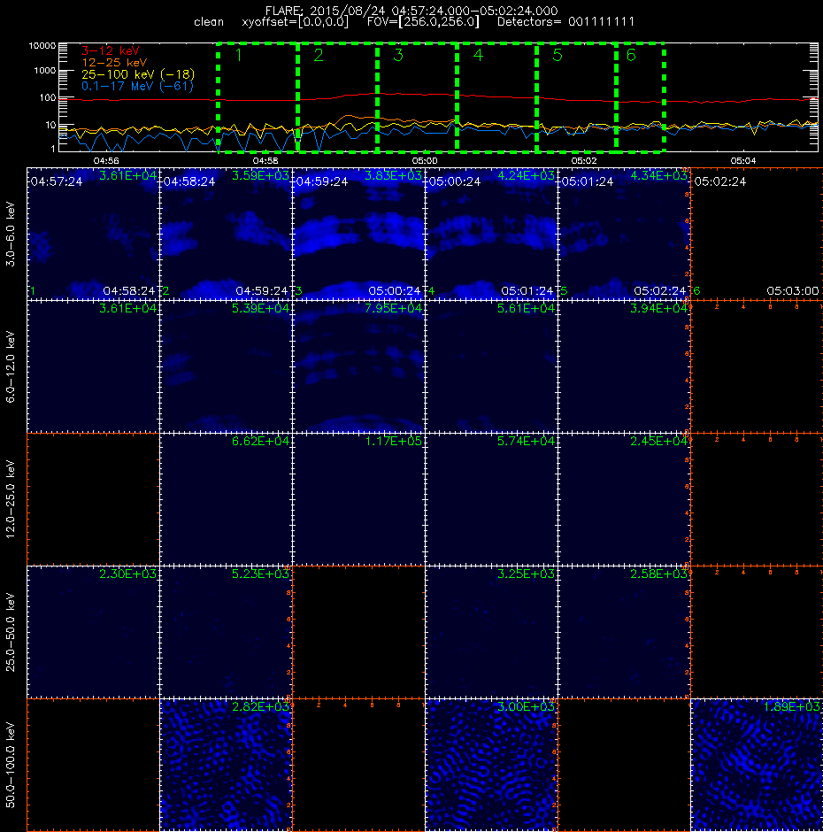Open the 3.0-6.0 keV image for interval 2
The width and height of the screenshot is (823, 832).
[226, 234]
